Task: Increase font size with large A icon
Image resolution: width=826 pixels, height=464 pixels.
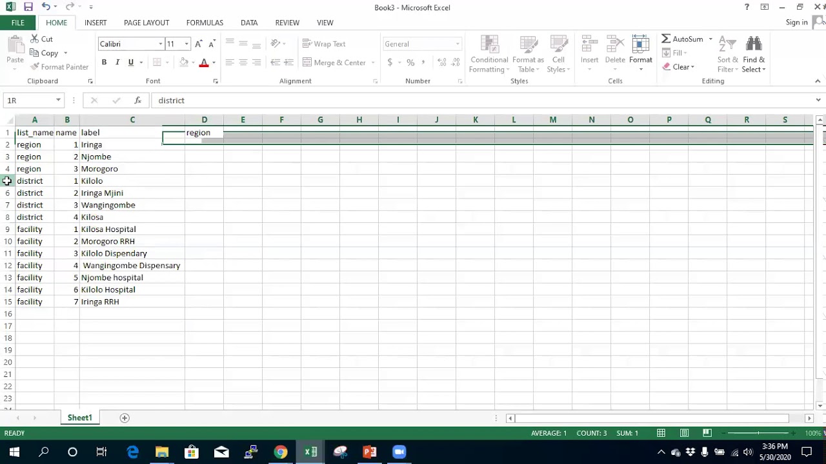Action: pos(199,44)
